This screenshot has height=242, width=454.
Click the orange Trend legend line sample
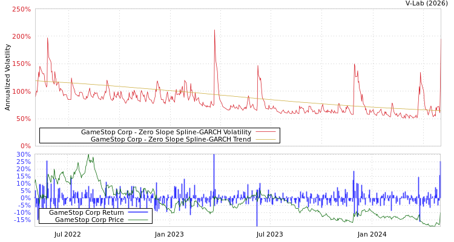[265, 139]
